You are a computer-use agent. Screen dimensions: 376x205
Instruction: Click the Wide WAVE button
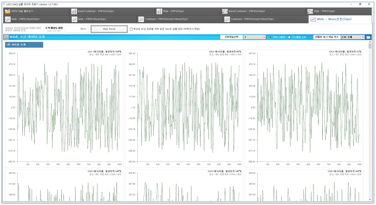tap(109, 29)
